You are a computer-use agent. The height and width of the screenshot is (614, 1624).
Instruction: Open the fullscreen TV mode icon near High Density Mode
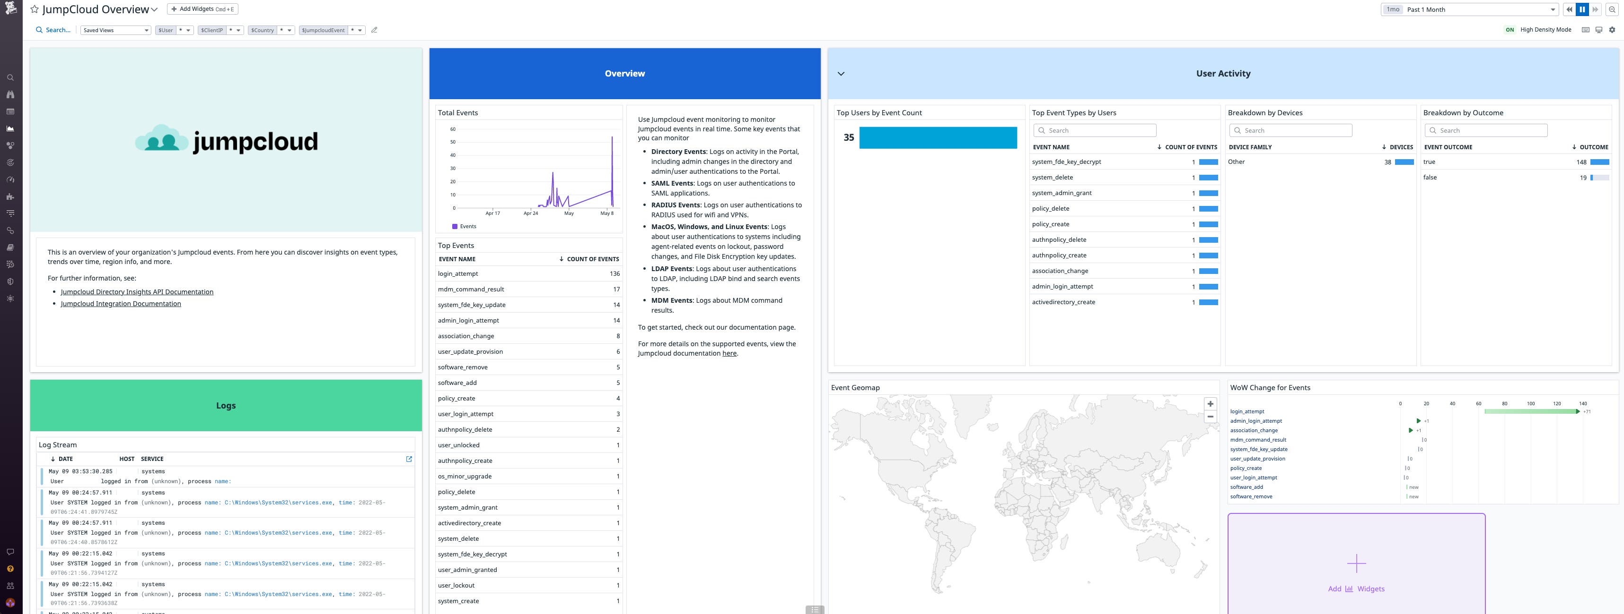(1599, 30)
